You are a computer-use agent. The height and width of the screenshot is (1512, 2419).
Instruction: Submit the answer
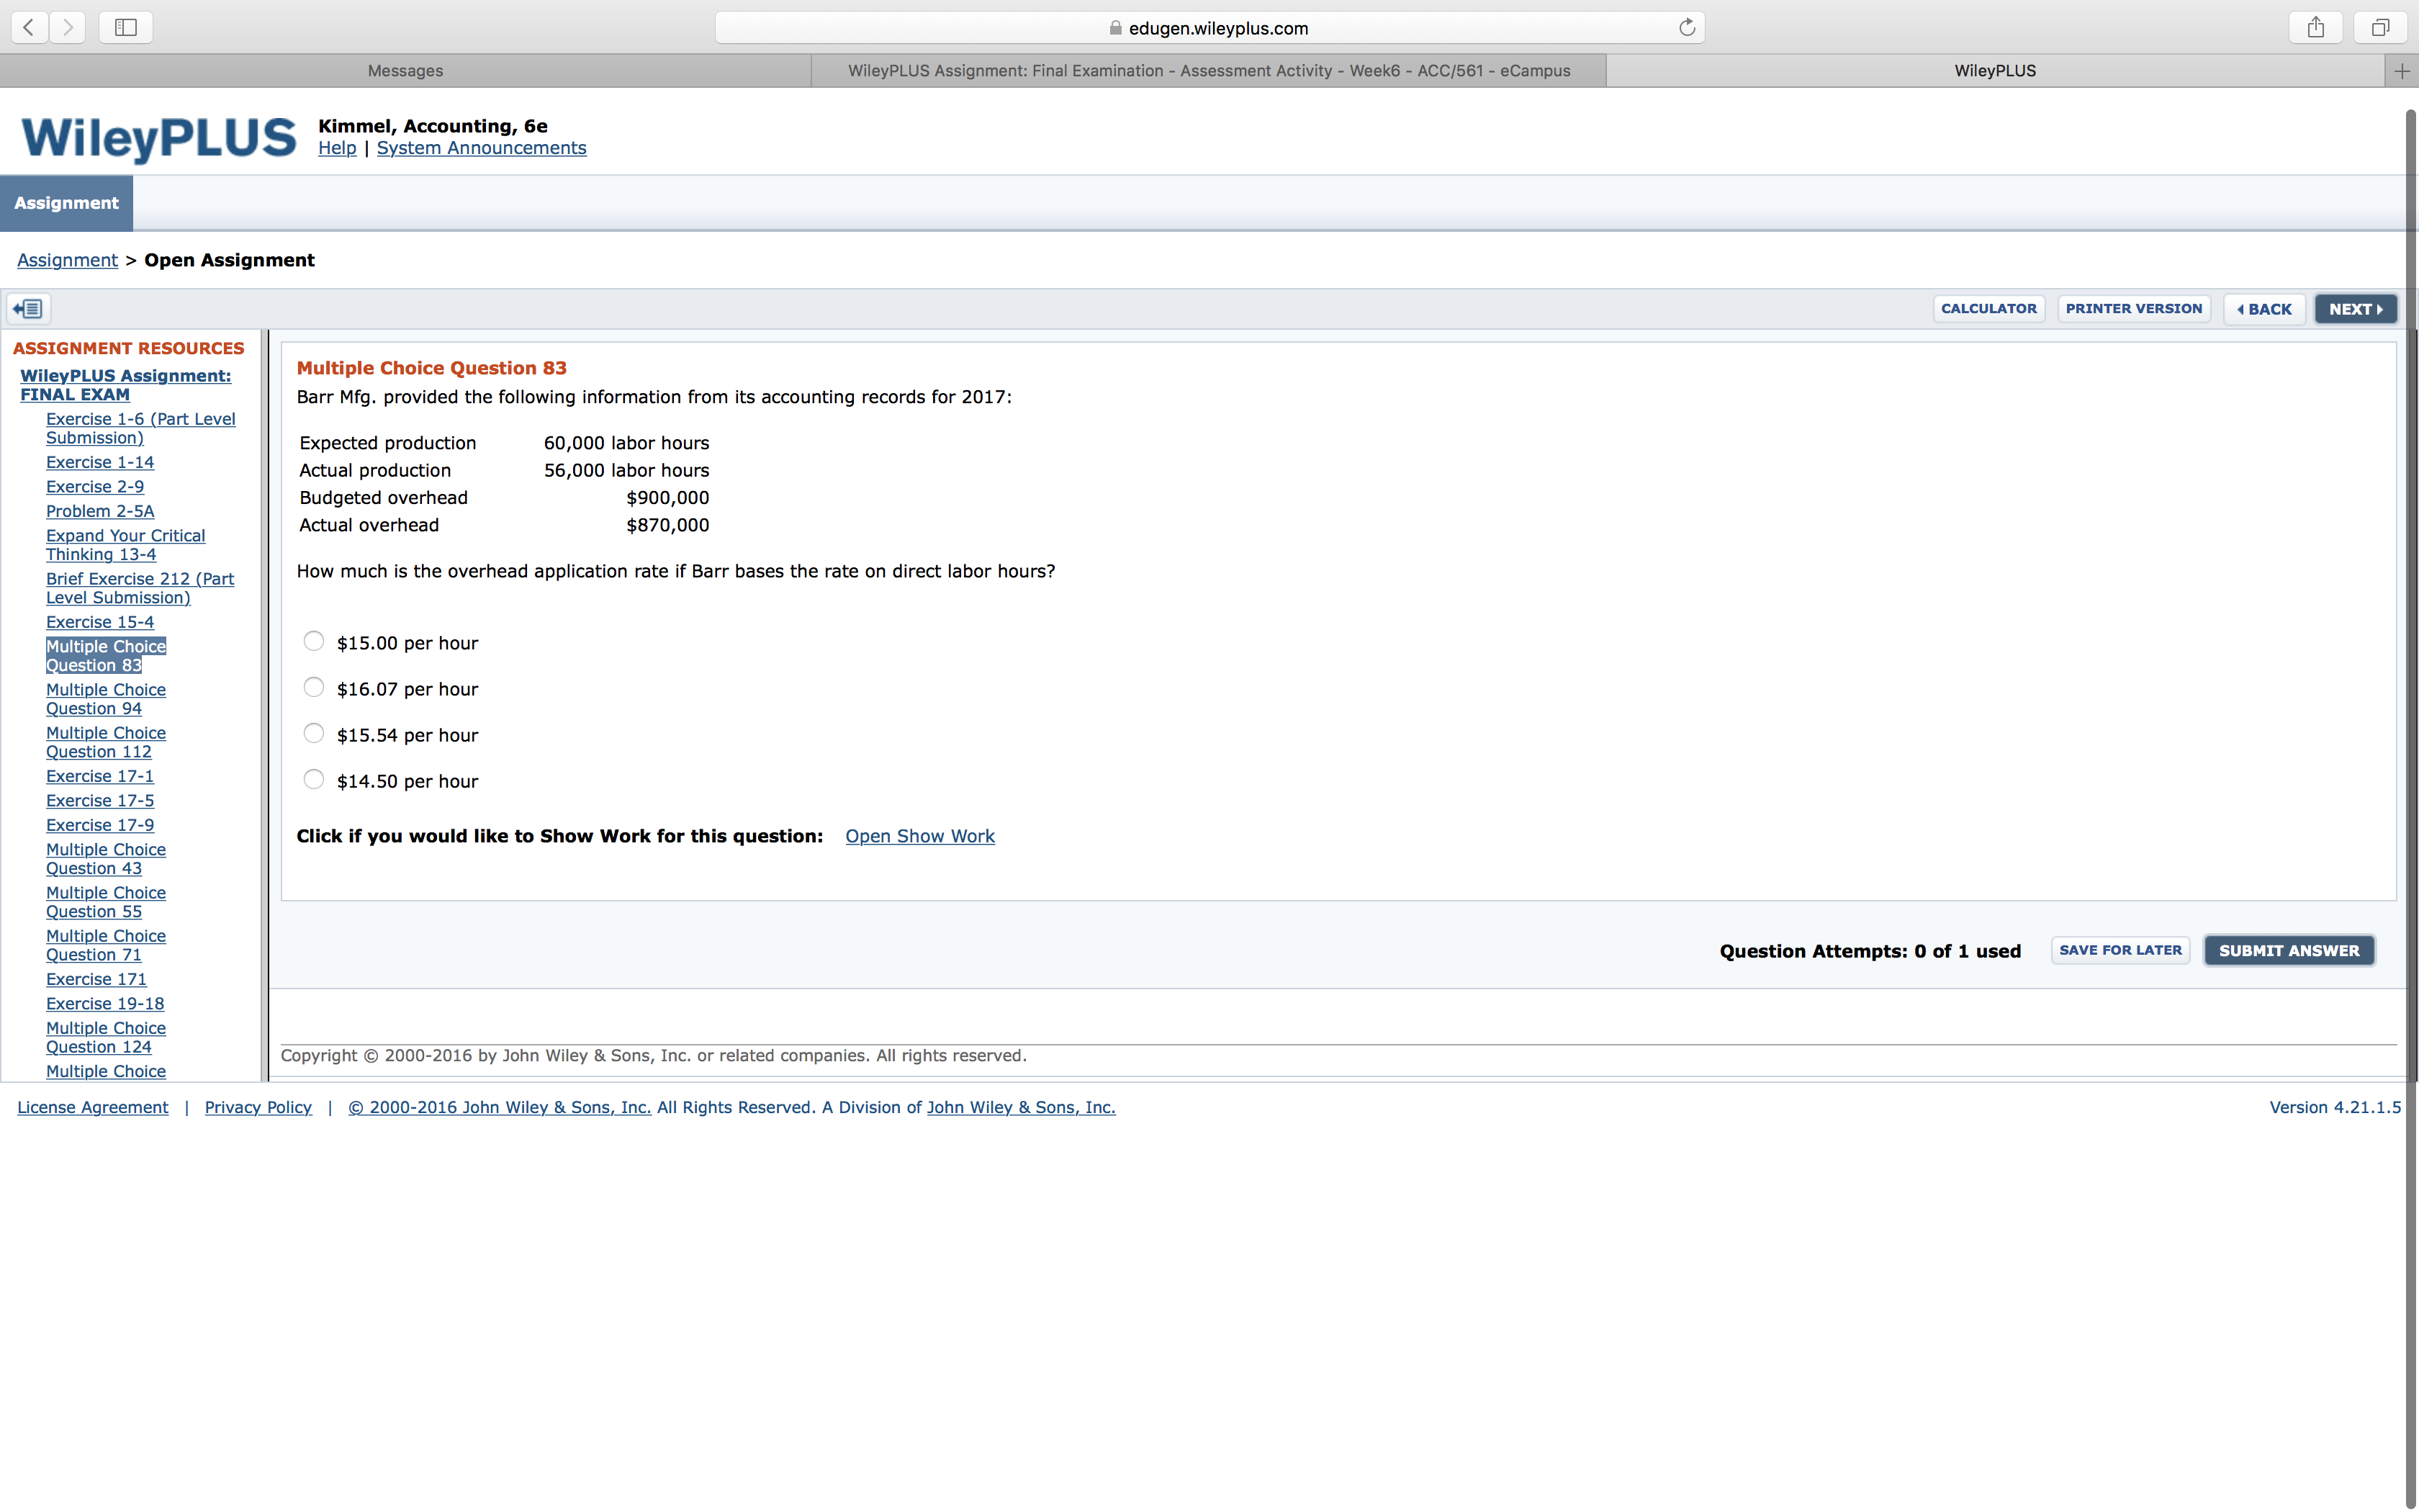[x=2289, y=951]
